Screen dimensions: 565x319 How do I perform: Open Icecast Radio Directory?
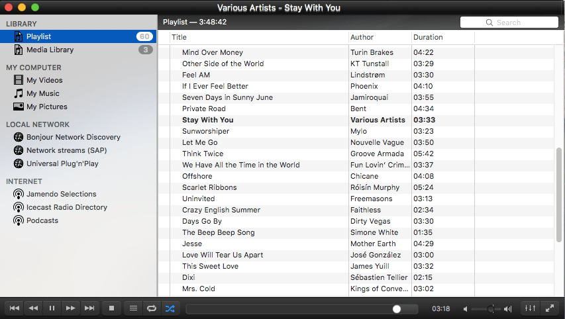point(66,207)
